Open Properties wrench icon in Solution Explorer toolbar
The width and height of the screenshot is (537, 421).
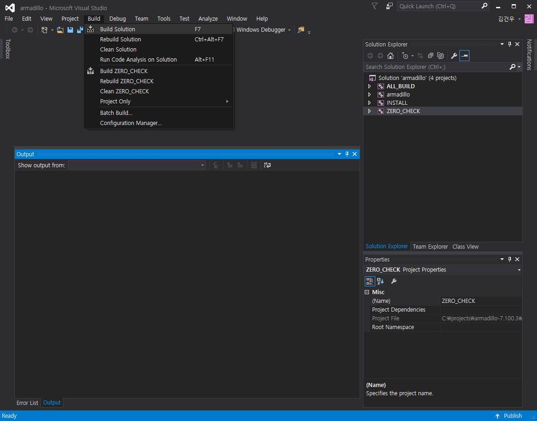click(454, 56)
